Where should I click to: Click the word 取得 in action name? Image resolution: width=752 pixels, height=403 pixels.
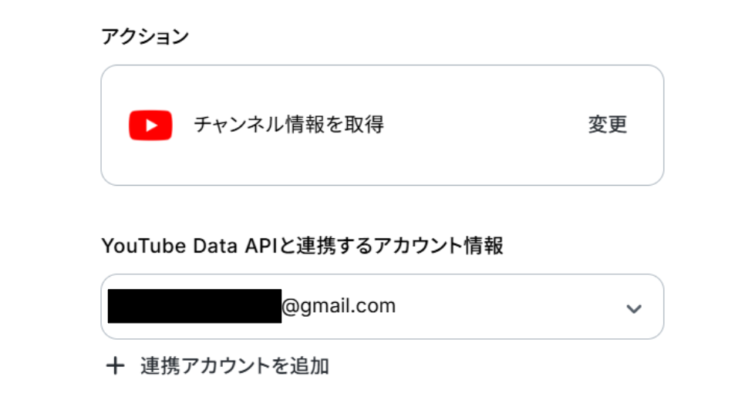[365, 124]
